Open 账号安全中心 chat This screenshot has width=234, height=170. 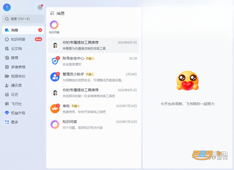point(94,61)
